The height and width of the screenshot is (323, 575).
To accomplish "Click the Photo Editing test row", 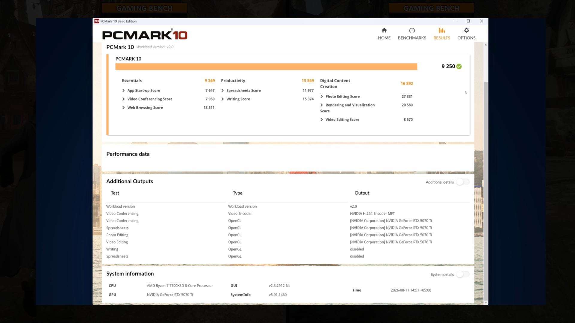I will (x=117, y=235).
